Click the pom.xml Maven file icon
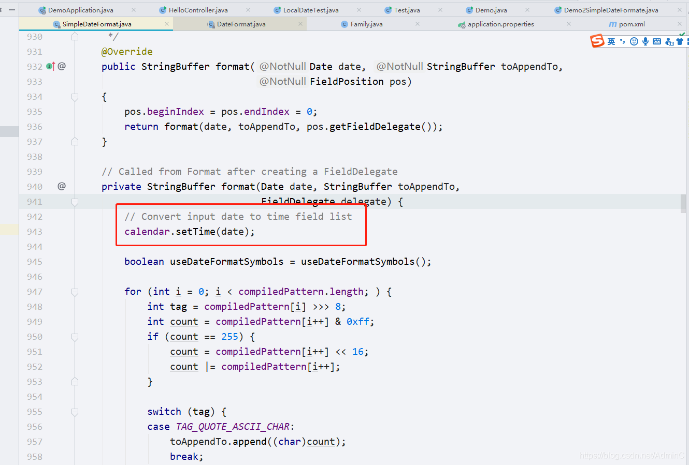 click(x=613, y=24)
